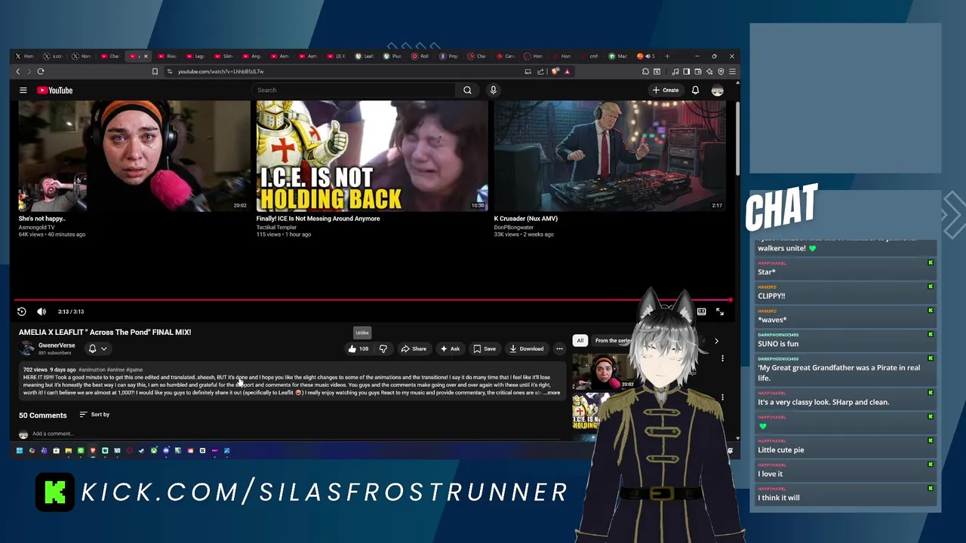The width and height of the screenshot is (966, 543).
Task: Switch to the Roll browser tab
Action: click(420, 56)
